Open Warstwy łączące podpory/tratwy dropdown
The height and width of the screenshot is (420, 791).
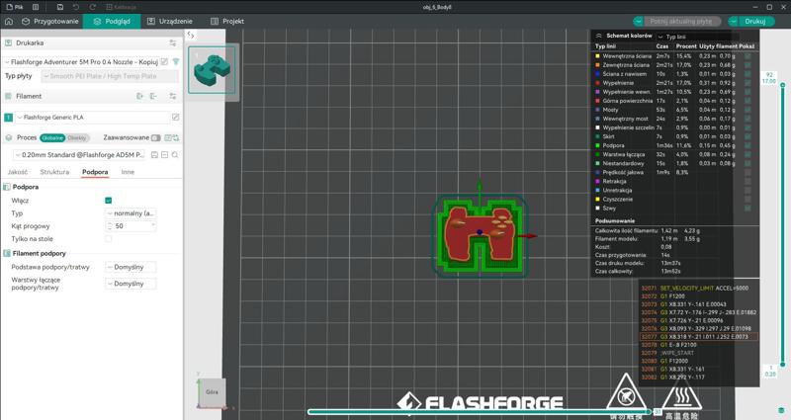131,284
